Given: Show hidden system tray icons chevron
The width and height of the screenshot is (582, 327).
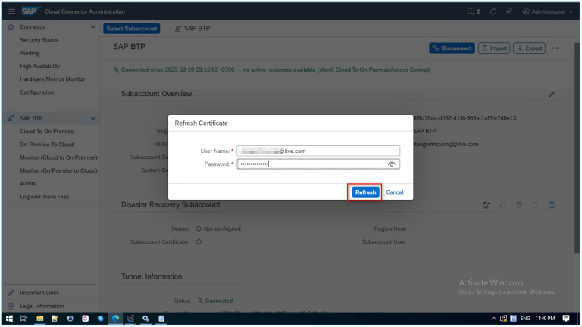Looking at the screenshot, I should click(493, 319).
